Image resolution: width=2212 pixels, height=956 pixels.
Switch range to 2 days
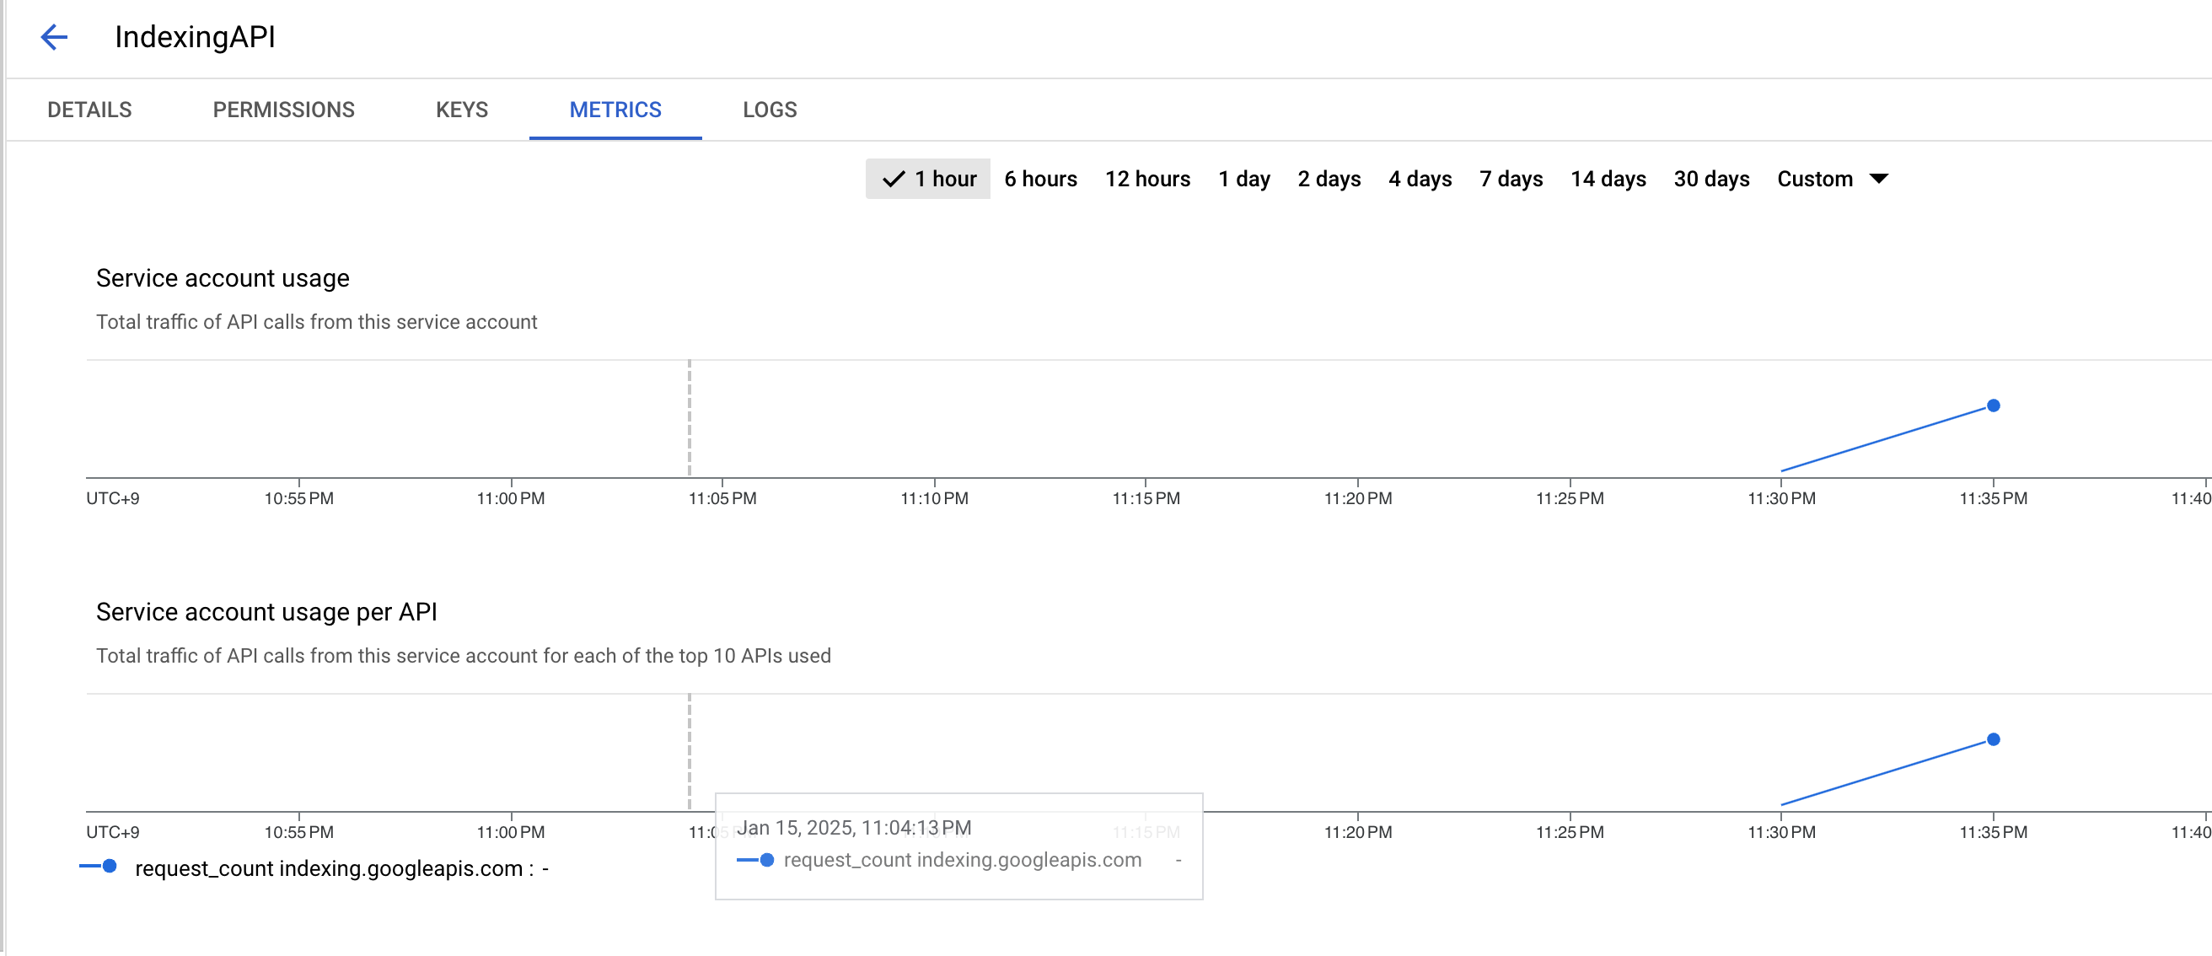click(x=1329, y=179)
